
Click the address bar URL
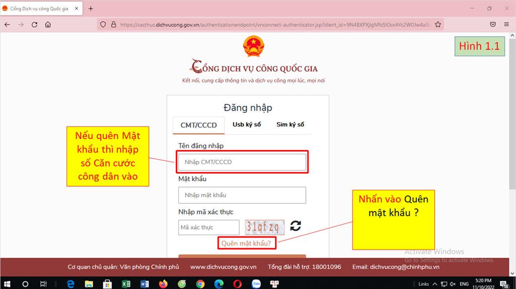point(275,25)
